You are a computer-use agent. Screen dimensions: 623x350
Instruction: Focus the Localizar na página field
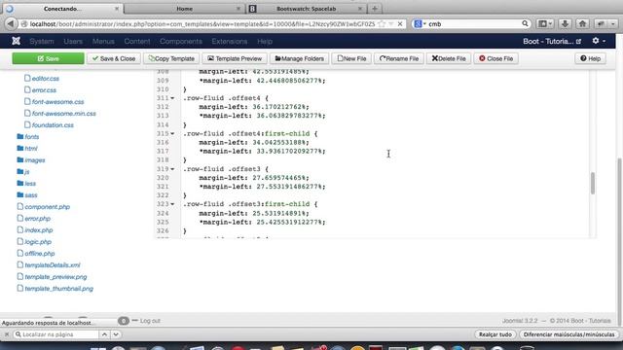click(x=56, y=334)
